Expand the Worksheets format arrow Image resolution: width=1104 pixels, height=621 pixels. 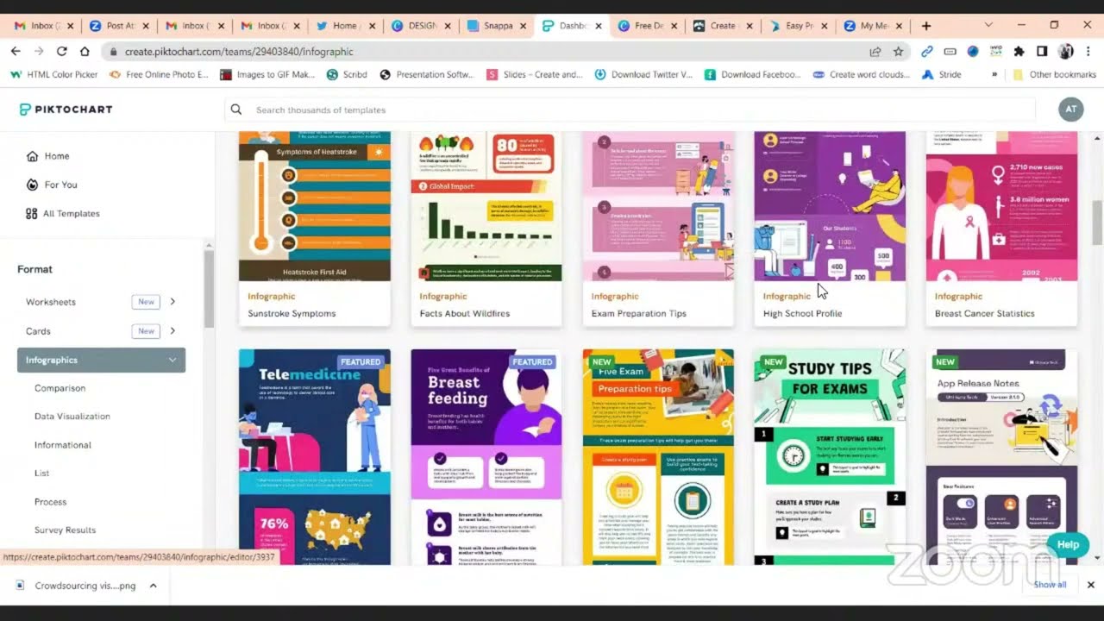(172, 302)
